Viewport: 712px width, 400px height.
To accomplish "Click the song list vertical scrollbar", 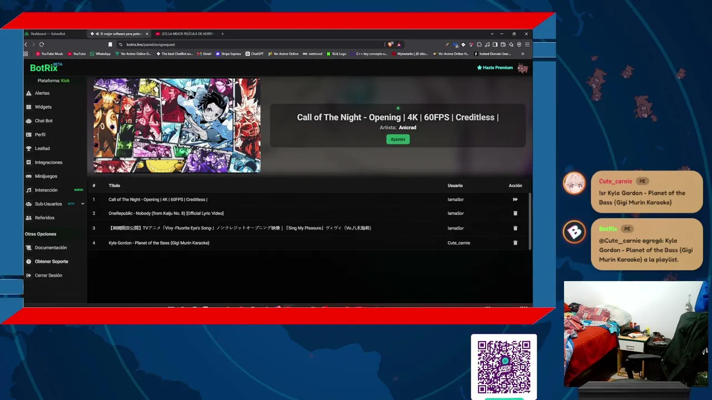I will pos(530,221).
